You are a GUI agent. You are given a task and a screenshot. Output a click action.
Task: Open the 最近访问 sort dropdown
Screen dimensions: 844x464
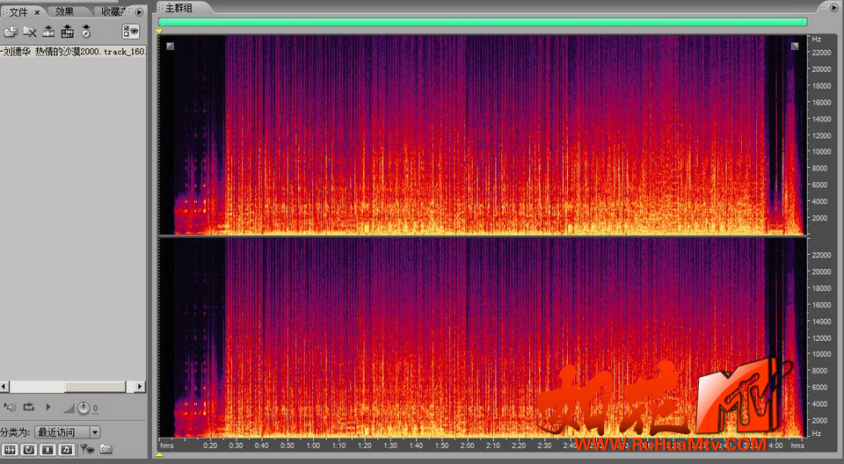(x=68, y=431)
